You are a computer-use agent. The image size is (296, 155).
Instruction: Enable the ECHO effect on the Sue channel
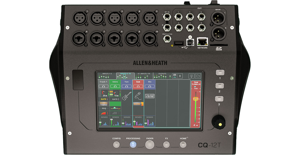coord(138,104)
